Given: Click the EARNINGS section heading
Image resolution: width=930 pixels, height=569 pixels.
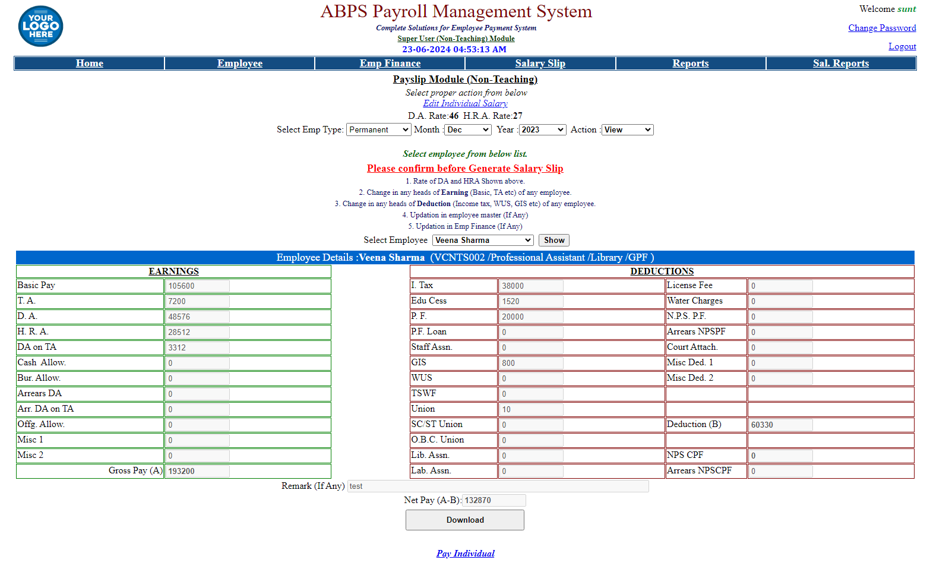Looking at the screenshot, I should point(173,271).
